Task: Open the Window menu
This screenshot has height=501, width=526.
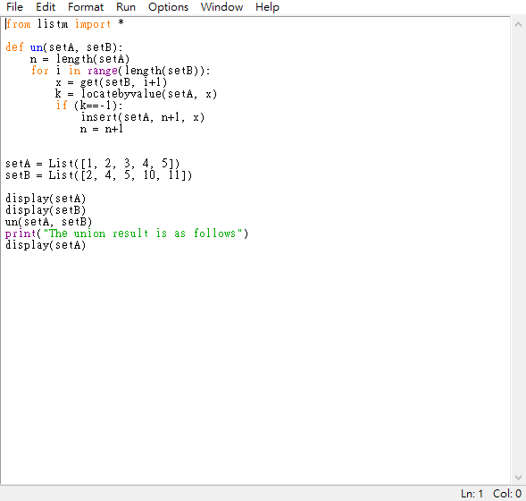Action: click(221, 7)
